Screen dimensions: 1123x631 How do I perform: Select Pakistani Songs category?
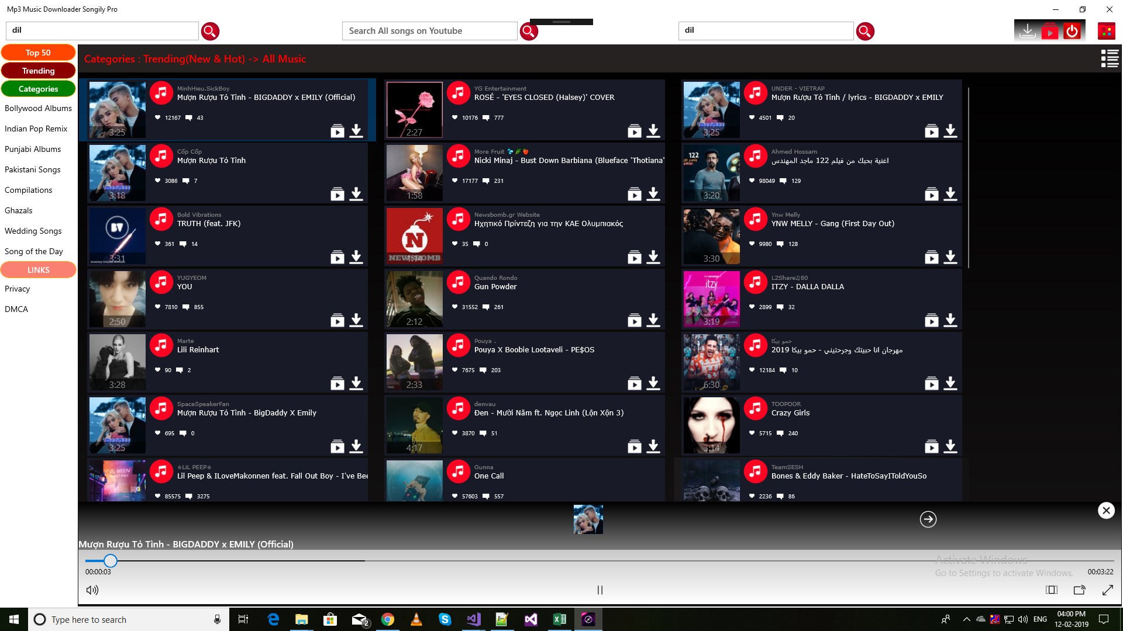point(33,169)
